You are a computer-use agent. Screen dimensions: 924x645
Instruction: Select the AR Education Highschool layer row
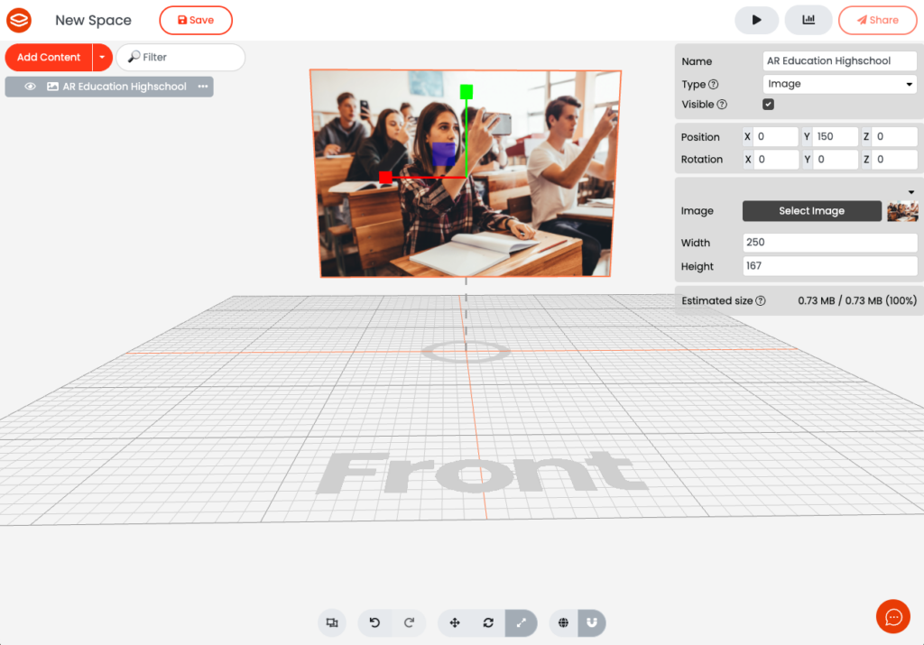[109, 87]
